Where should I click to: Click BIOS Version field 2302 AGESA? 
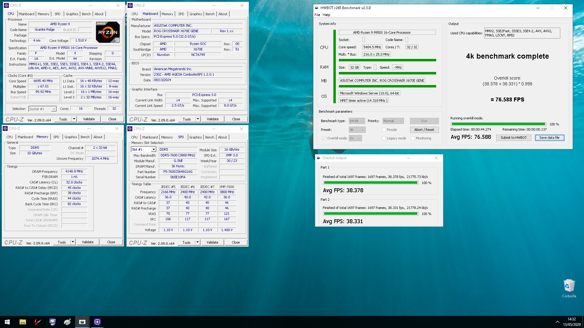point(198,74)
